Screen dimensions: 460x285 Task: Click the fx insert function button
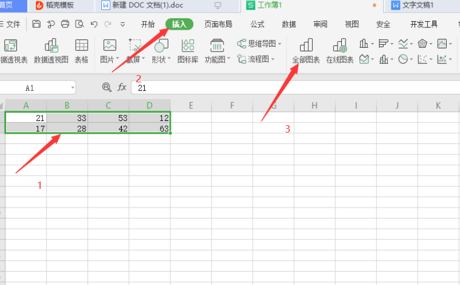[122, 87]
